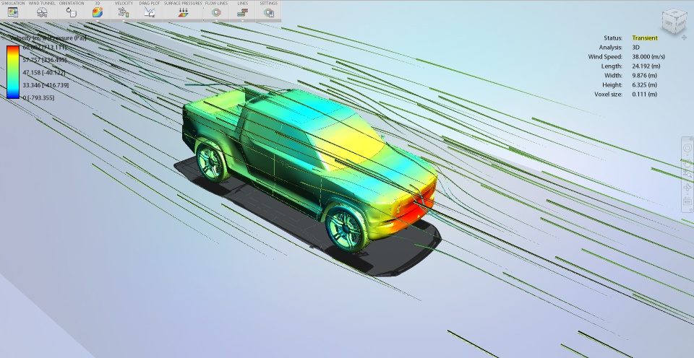Expand the 3D dropdown arrow
The height and width of the screenshot is (358, 694).
click(98, 20)
